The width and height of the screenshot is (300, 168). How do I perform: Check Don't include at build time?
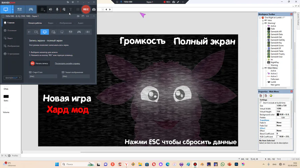click(x=261, y=103)
